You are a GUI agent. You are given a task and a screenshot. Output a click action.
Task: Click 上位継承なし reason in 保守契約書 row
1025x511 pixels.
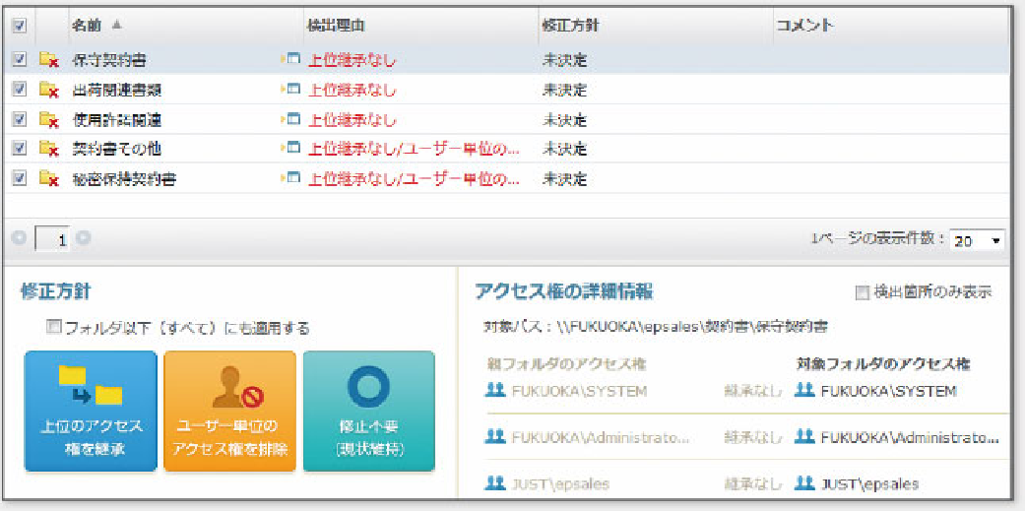point(352,60)
